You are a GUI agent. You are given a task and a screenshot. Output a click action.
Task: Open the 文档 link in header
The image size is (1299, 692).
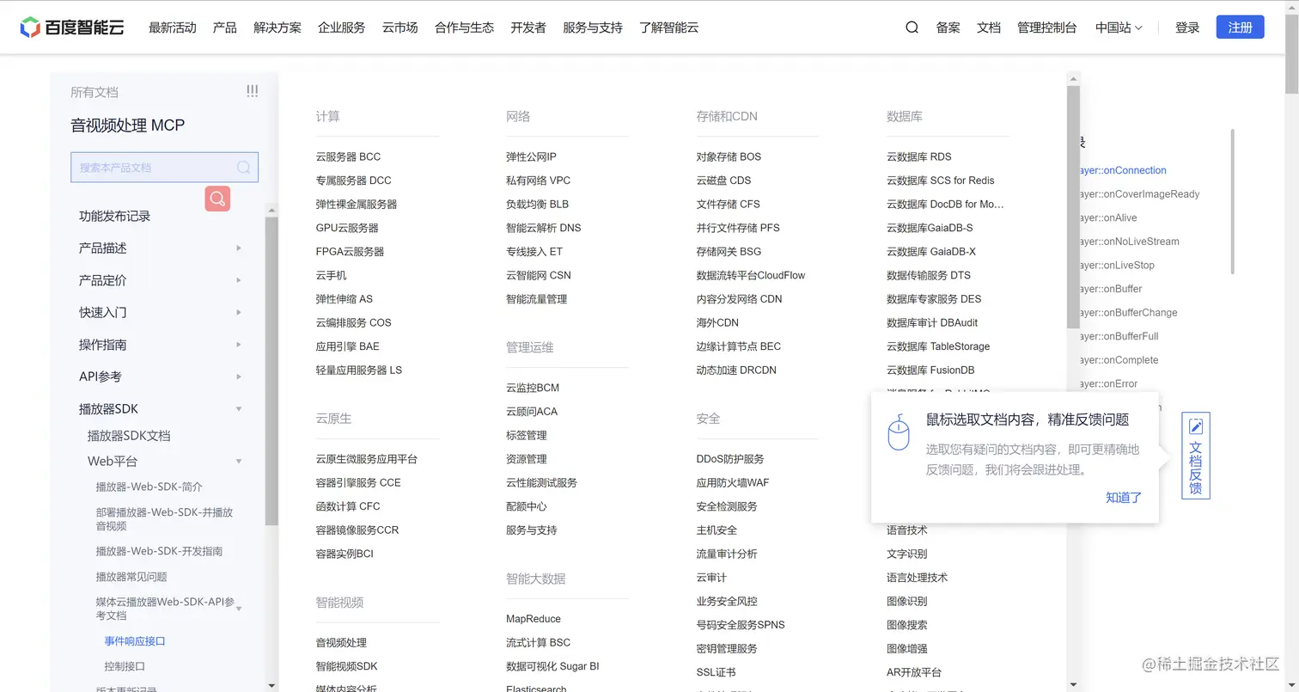(x=989, y=28)
